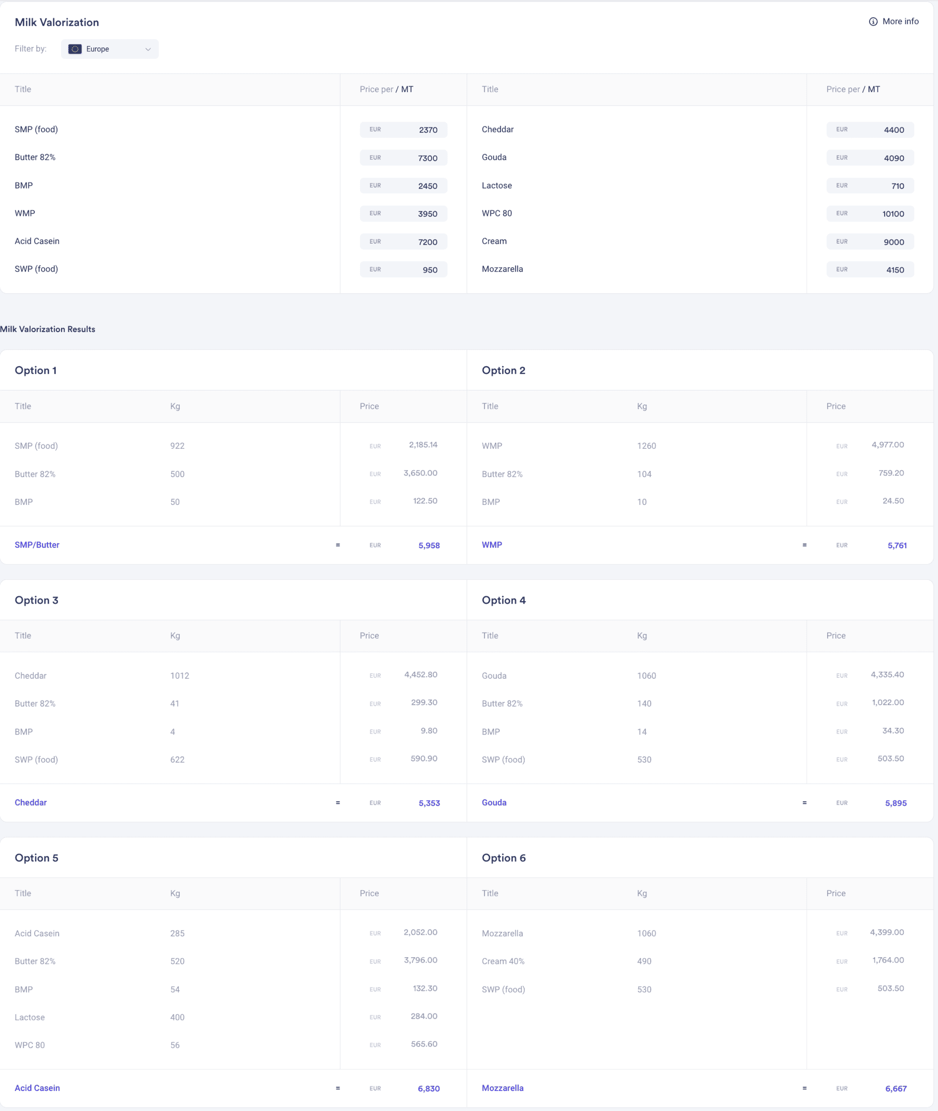
Task: Click the Option 5 heading
Action: point(37,858)
